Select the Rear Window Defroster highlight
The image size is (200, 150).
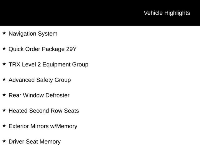pos(39,95)
